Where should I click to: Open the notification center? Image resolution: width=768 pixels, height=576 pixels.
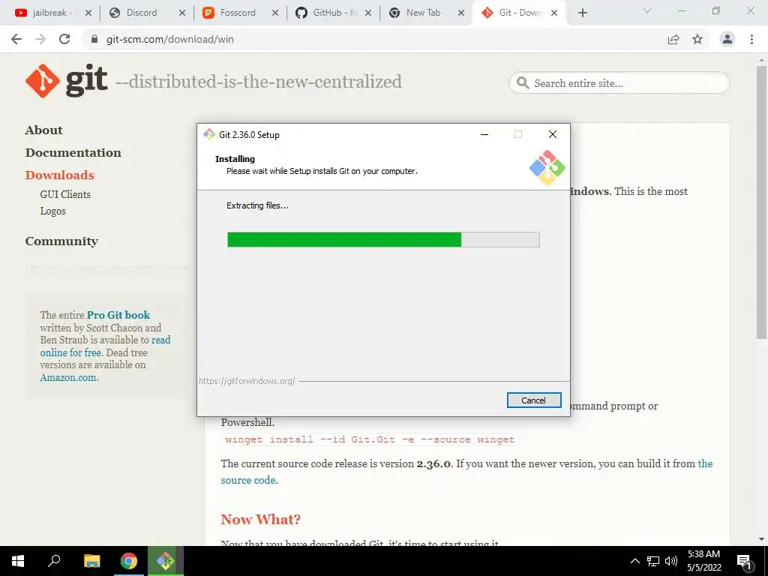tap(745, 561)
